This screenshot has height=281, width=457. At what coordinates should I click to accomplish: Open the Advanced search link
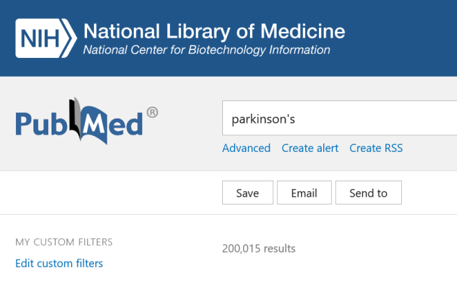click(x=247, y=149)
